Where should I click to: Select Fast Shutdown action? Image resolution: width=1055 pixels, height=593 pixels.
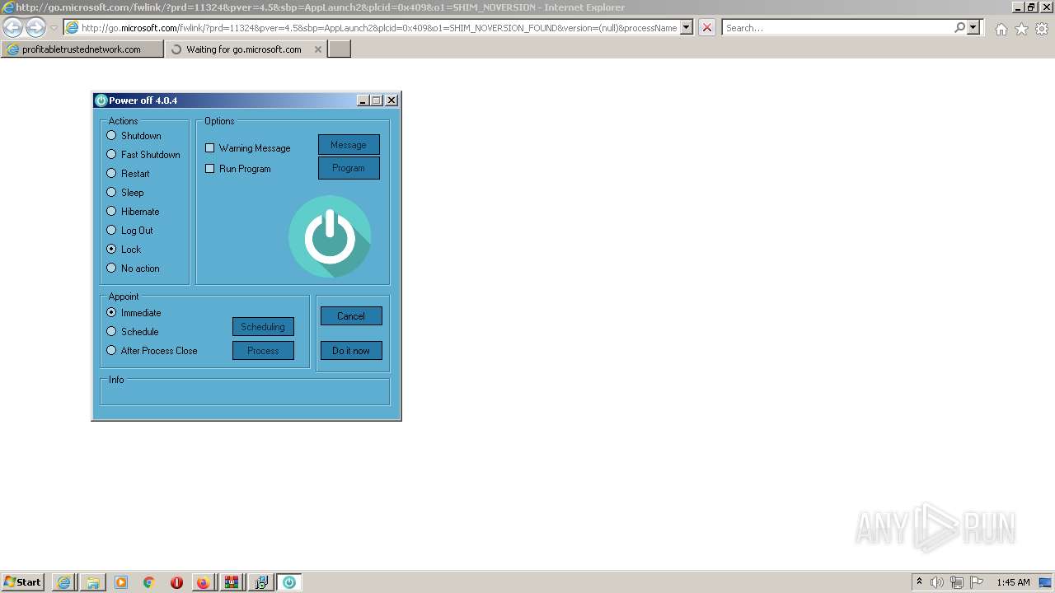pos(143,155)
